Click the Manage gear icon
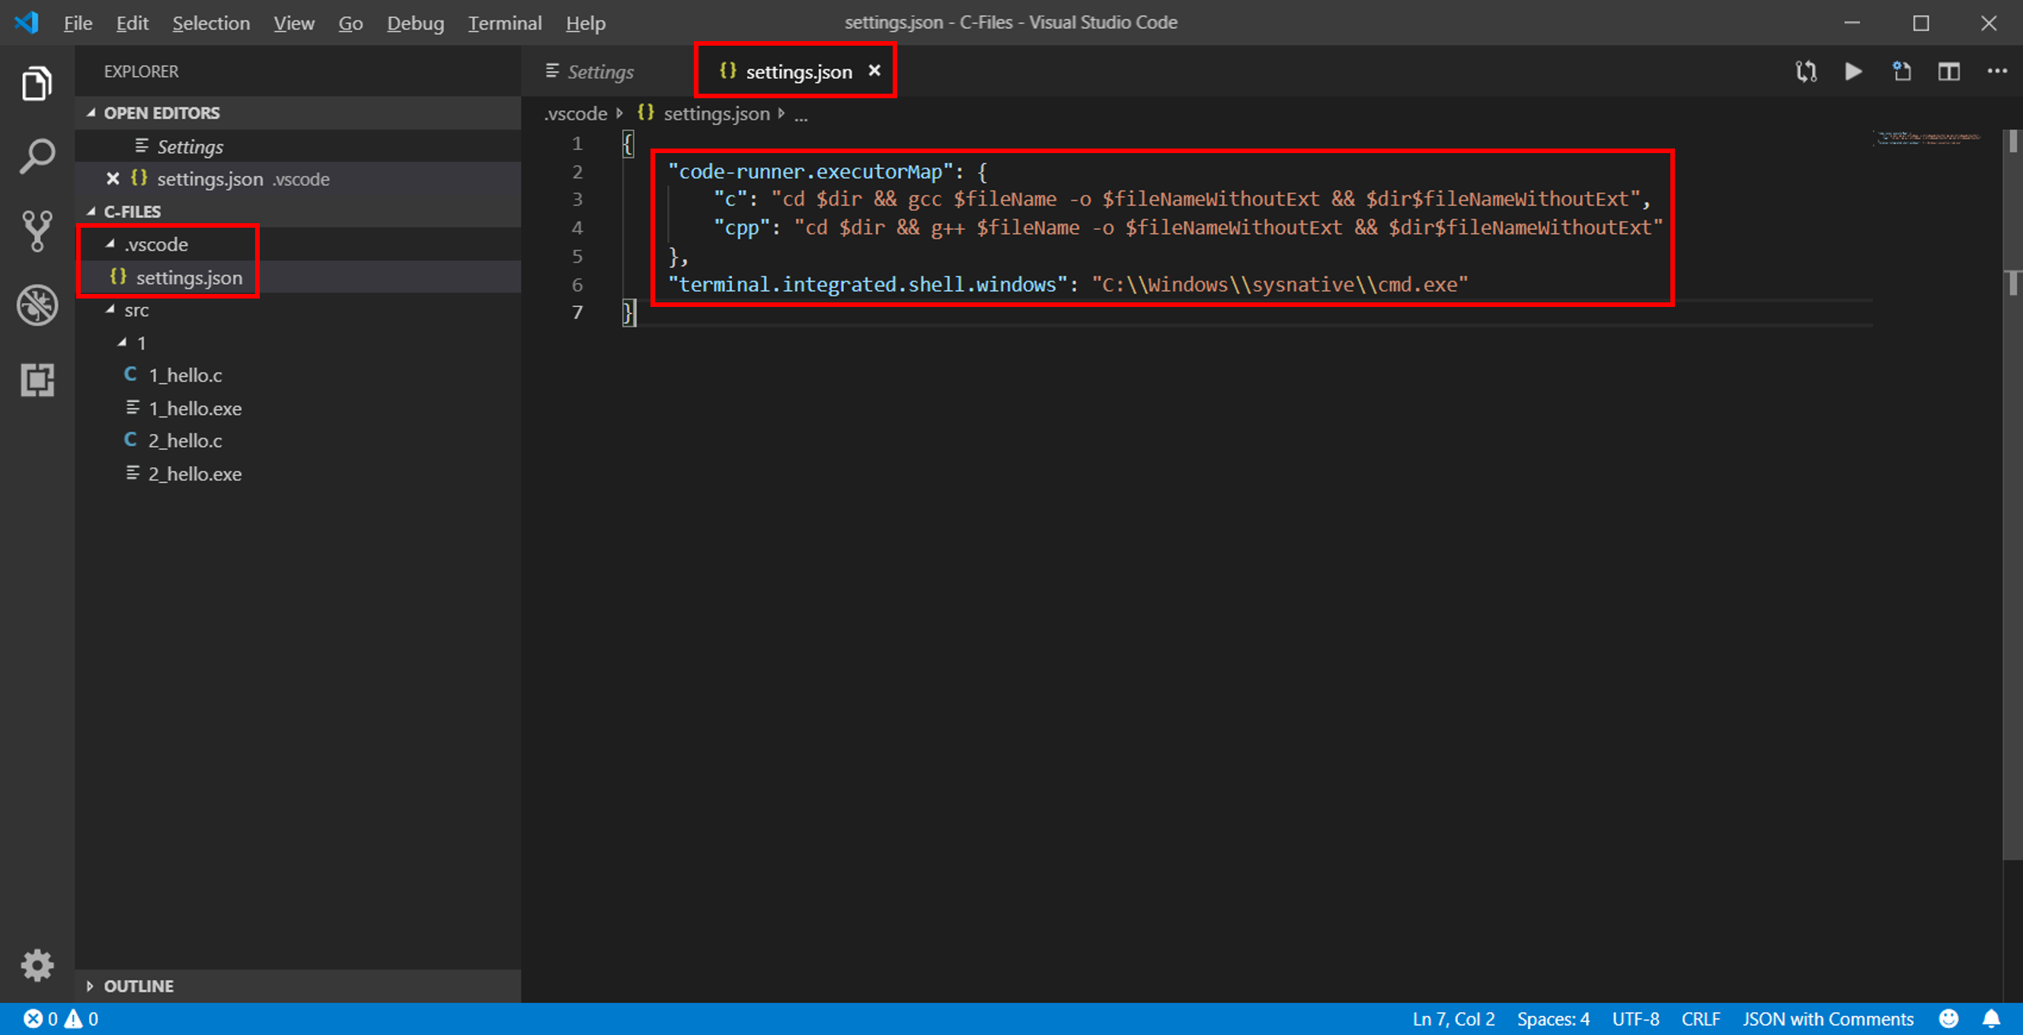 tap(37, 964)
